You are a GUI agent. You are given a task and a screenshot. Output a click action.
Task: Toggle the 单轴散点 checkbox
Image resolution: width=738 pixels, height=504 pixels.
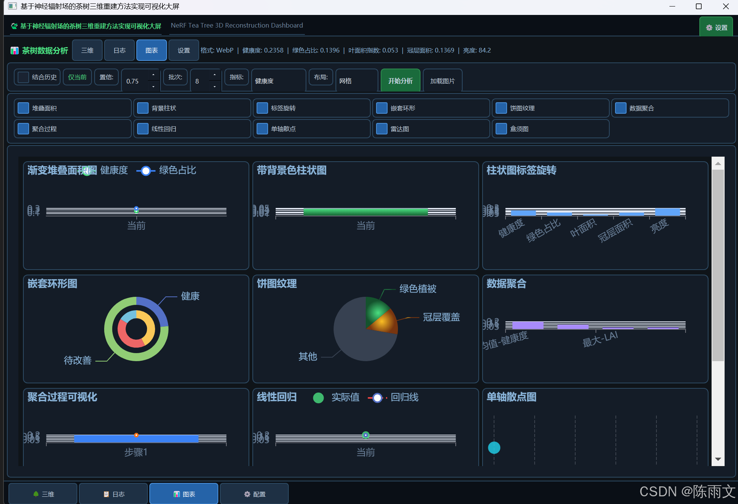(262, 129)
